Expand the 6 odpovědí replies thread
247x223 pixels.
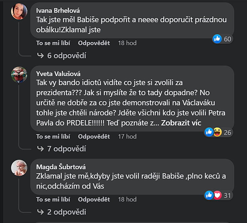66,55
